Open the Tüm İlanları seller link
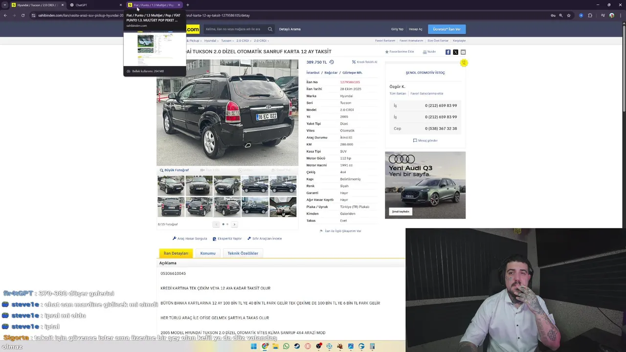The height and width of the screenshot is (352, 626). click(x=398, y=93)
